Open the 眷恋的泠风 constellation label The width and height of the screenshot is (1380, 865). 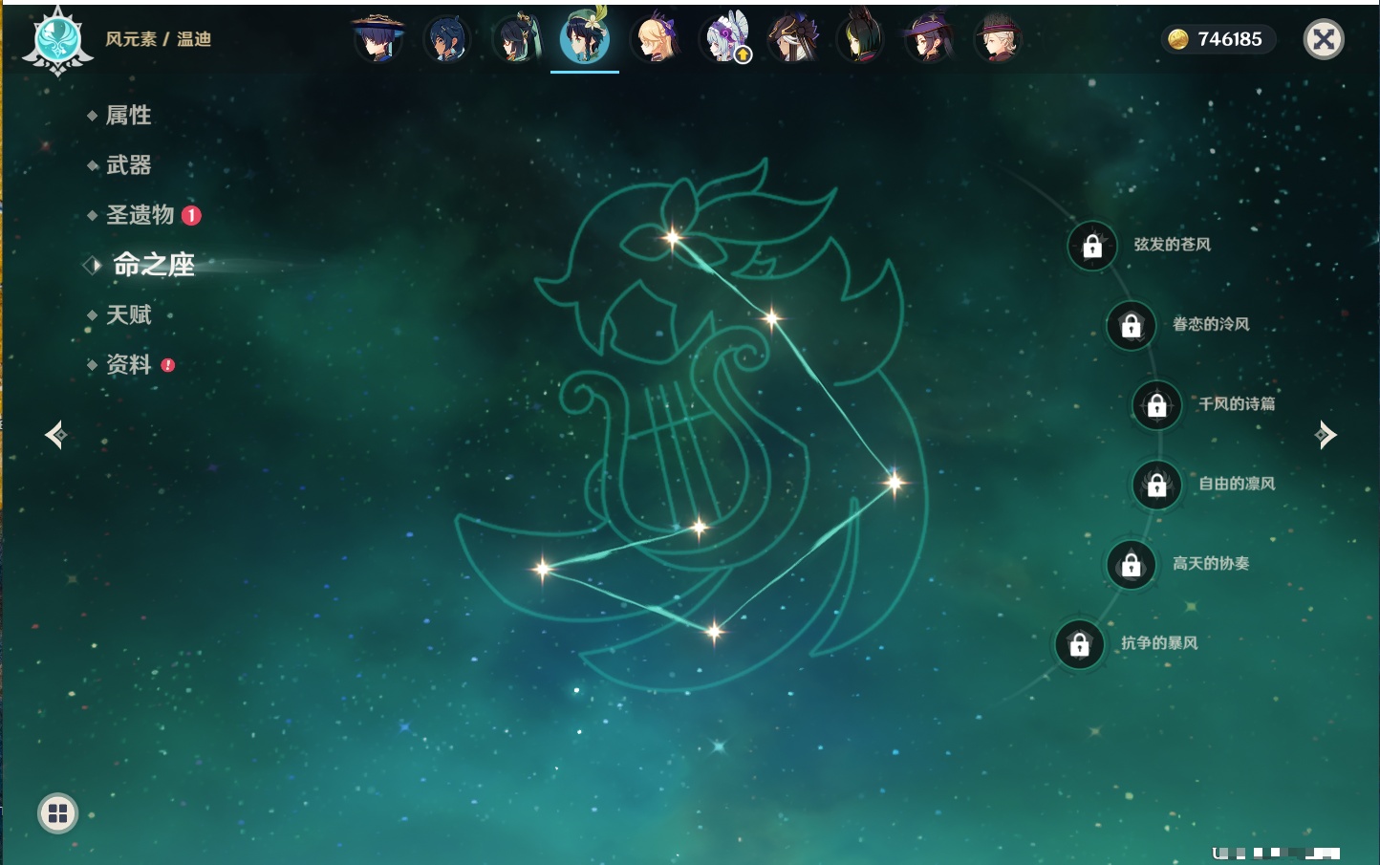click(1211, 324)
